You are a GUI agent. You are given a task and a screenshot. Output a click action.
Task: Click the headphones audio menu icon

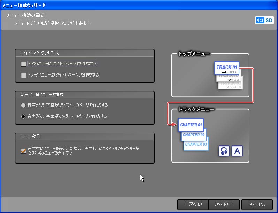coord(224,151)
